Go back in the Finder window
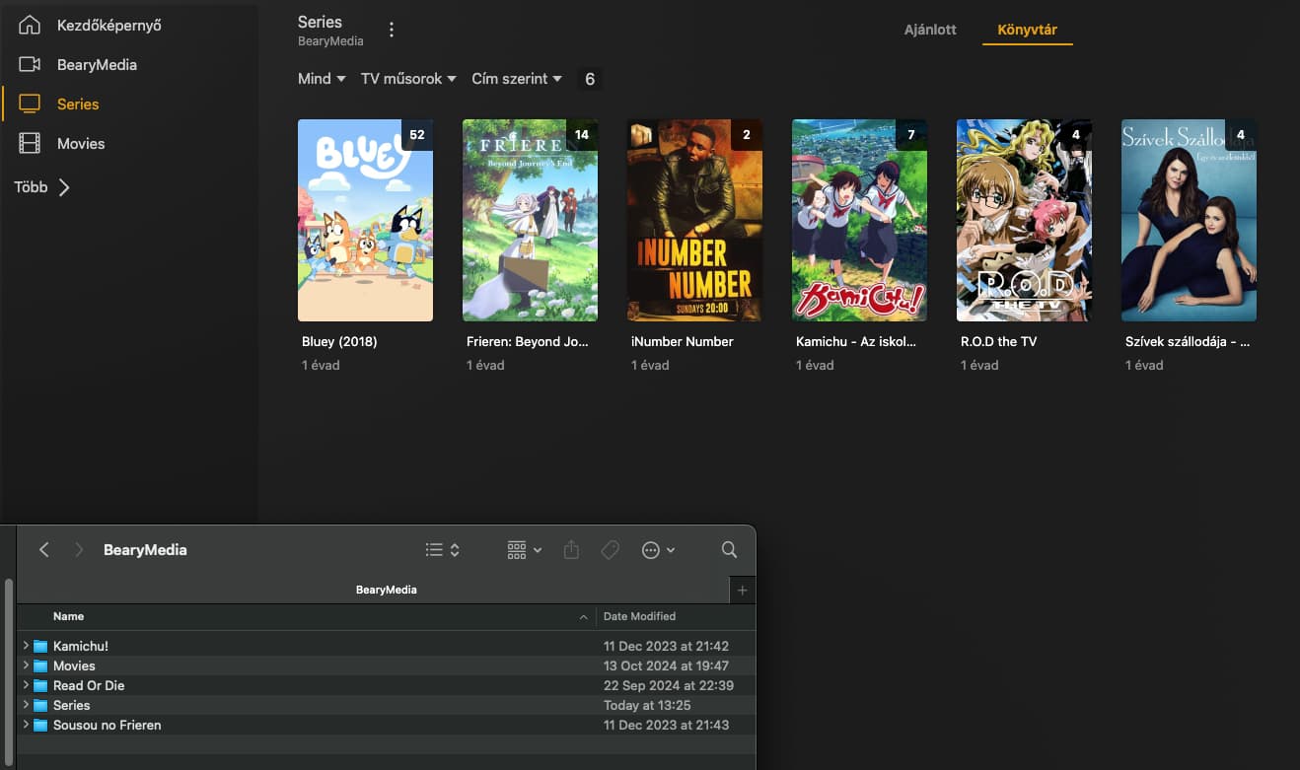This screenshot has width=1300, height=770. click(x=43, y=550)
